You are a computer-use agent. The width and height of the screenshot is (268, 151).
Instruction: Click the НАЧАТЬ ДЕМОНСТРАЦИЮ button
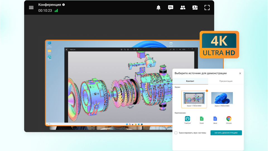click(226, 133)
